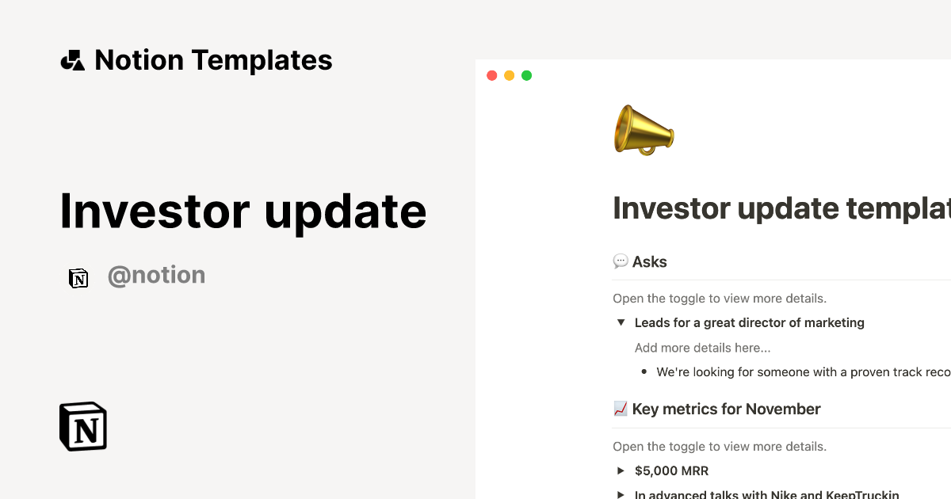Click the 'Notion Templates' header text

click(x=213, y=60)
